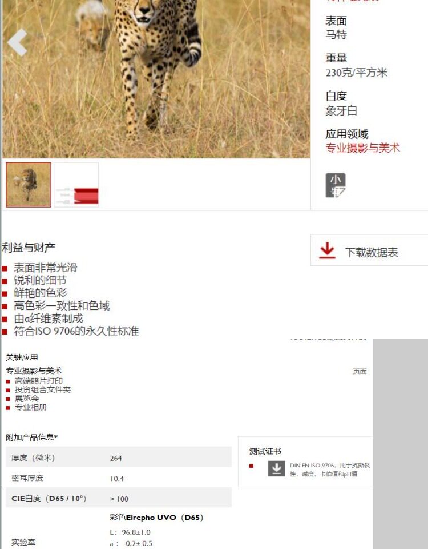Select the CIE白度 table row

[x=119, y=497]
